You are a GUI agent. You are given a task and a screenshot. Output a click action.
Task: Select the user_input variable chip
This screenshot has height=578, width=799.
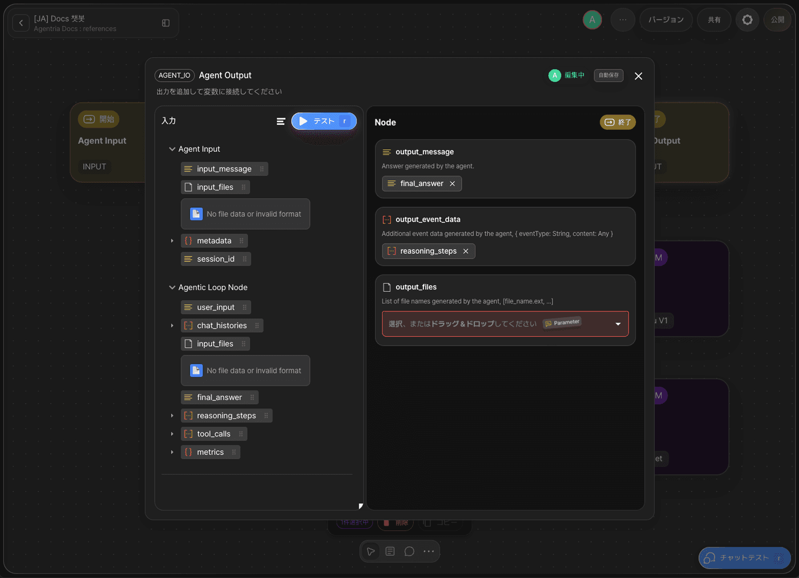[216, 307]
